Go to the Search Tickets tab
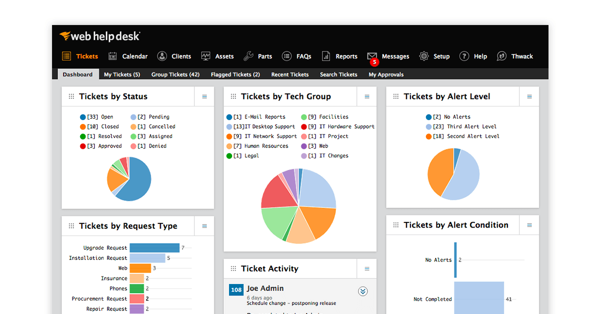Image resolution: width=600 pixels, height=314 pixels. tap(338, 74)
